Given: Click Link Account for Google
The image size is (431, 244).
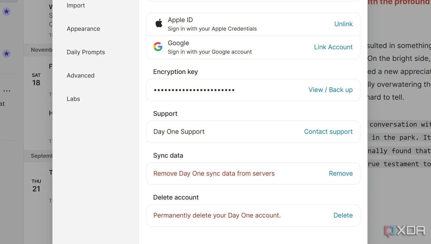Looking at the screenshot, I should coord(333,47).
